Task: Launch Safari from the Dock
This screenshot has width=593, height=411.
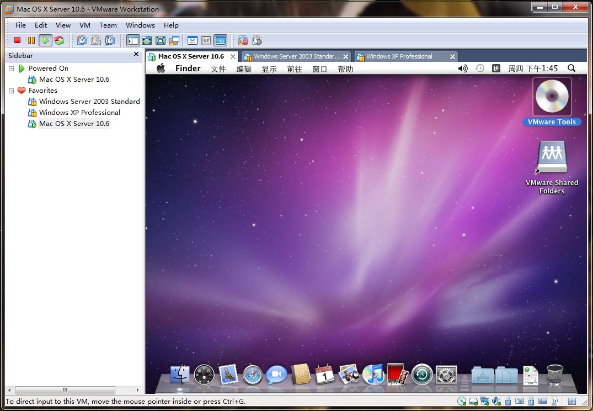Action: (253, 375)
